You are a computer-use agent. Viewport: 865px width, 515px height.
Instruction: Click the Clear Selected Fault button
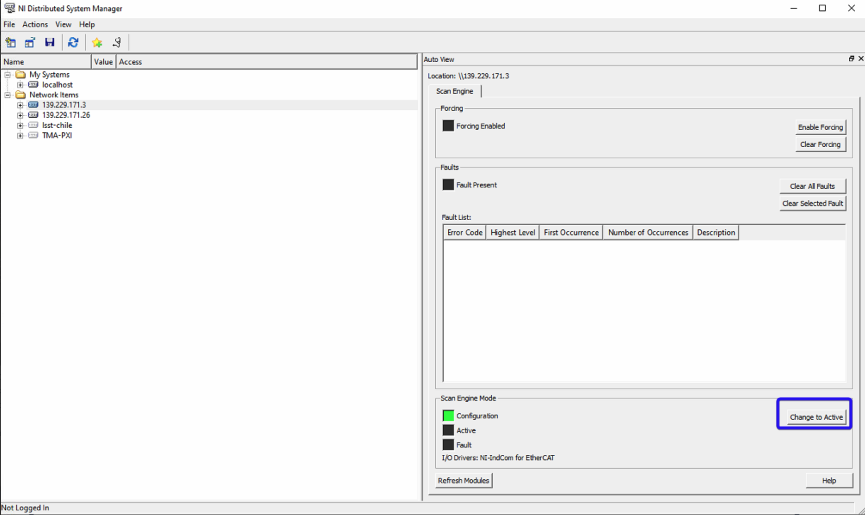click(813, 203)
